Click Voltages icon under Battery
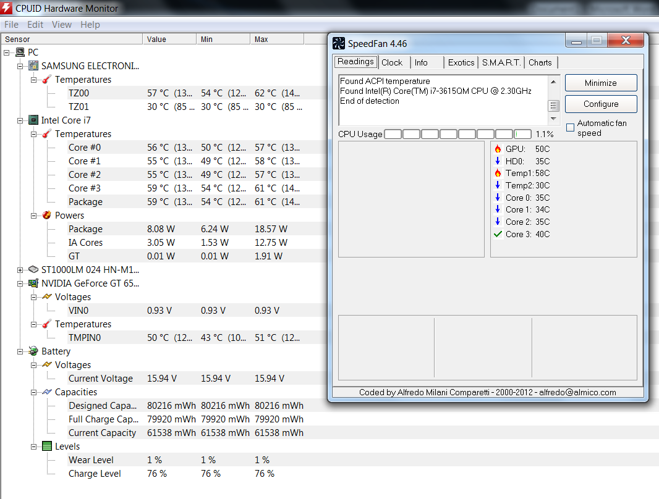Viewport: 659px width, 499px height. coord(46,365)
